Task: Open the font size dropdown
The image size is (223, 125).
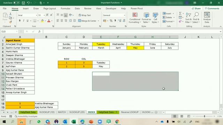Action: click(44, 15)
